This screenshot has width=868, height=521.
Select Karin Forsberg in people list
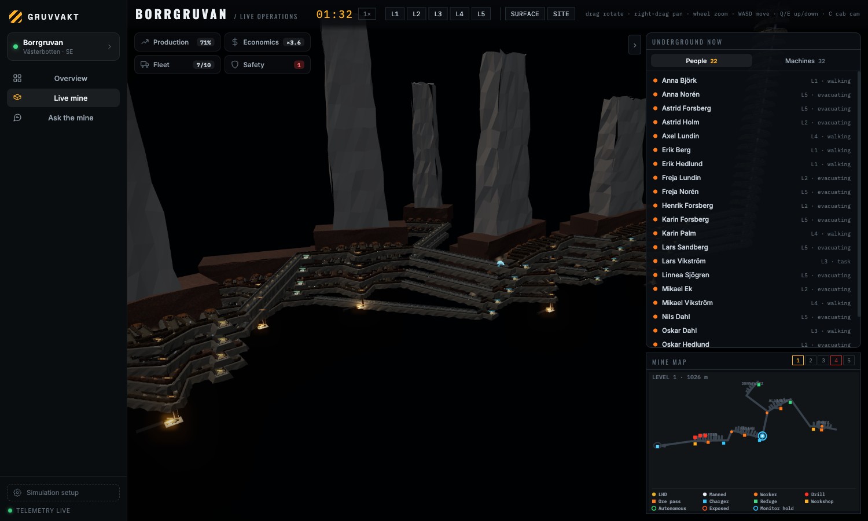pos(752,219)
